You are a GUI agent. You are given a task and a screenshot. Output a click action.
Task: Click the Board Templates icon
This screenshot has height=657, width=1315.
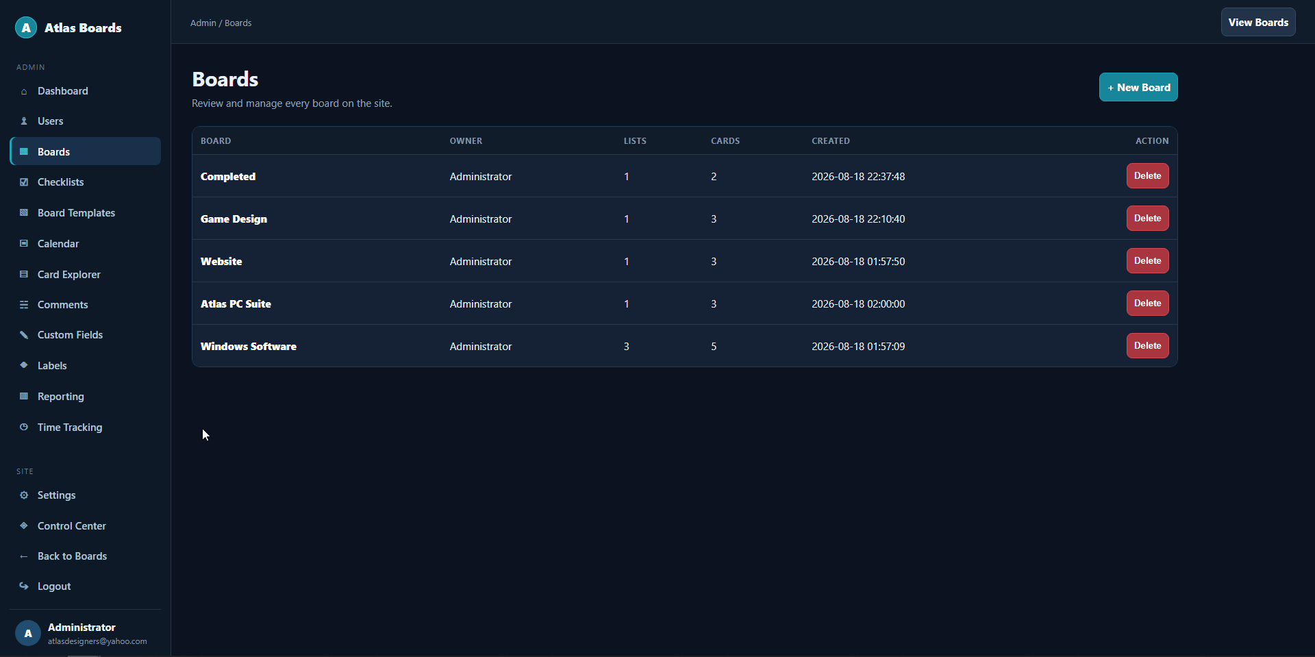click(x=24, y=213)
